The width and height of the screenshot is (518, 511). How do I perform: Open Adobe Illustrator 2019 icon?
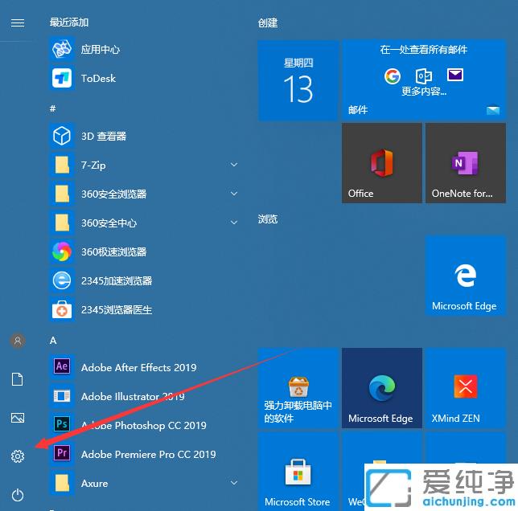pos(62,396)
